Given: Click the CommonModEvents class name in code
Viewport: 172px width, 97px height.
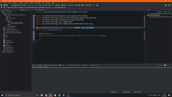Looking at the screenshot, I should click(x=54, y=30).
